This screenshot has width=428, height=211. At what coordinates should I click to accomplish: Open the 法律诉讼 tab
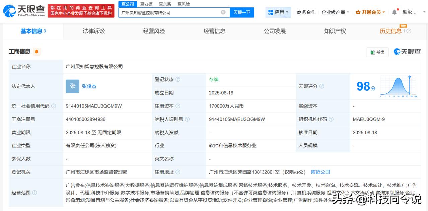94,31
